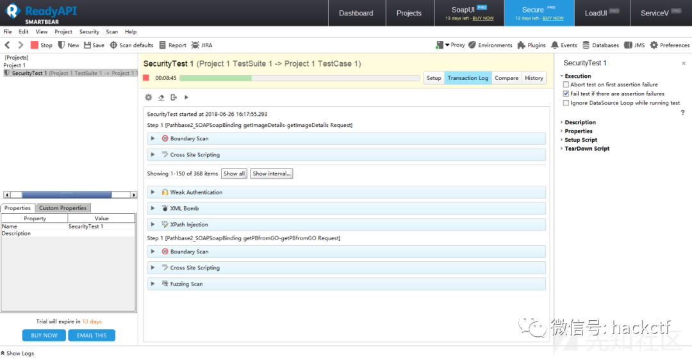The image size is (692, 358).
Task: Create a New security test
Action: [x=69, y=45]
